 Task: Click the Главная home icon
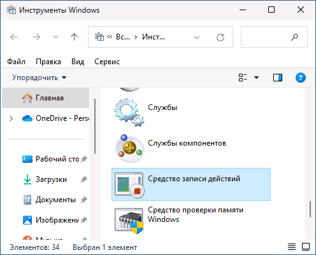coord(27,98)
